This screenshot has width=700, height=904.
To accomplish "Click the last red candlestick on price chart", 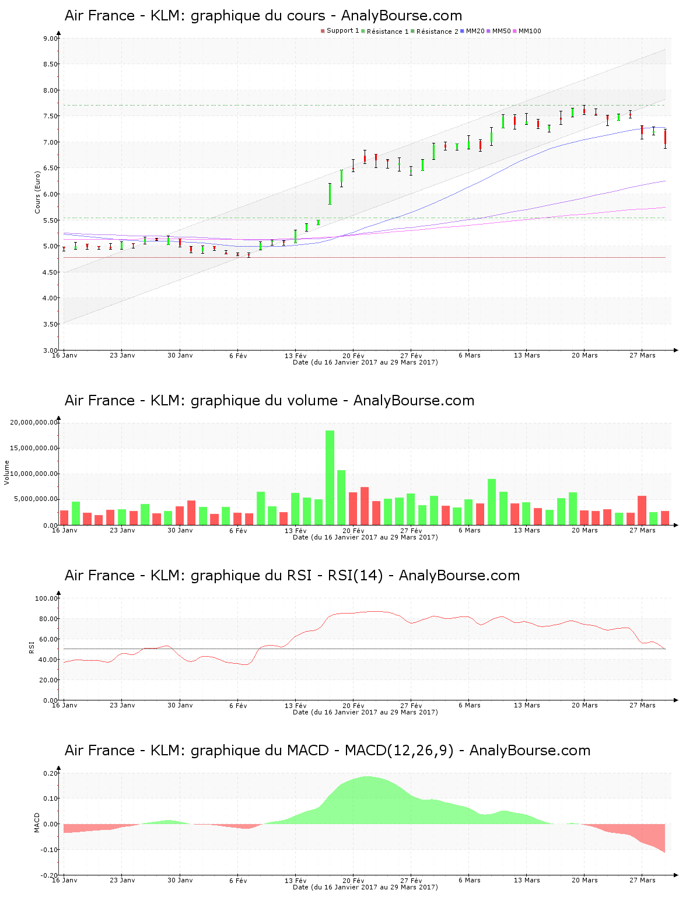I will [665, 139].
